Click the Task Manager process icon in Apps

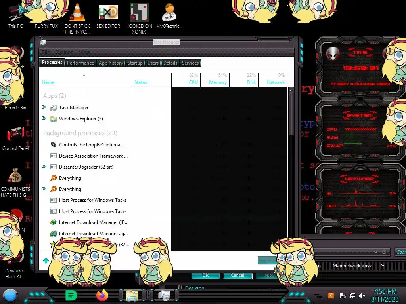(54, 108)
